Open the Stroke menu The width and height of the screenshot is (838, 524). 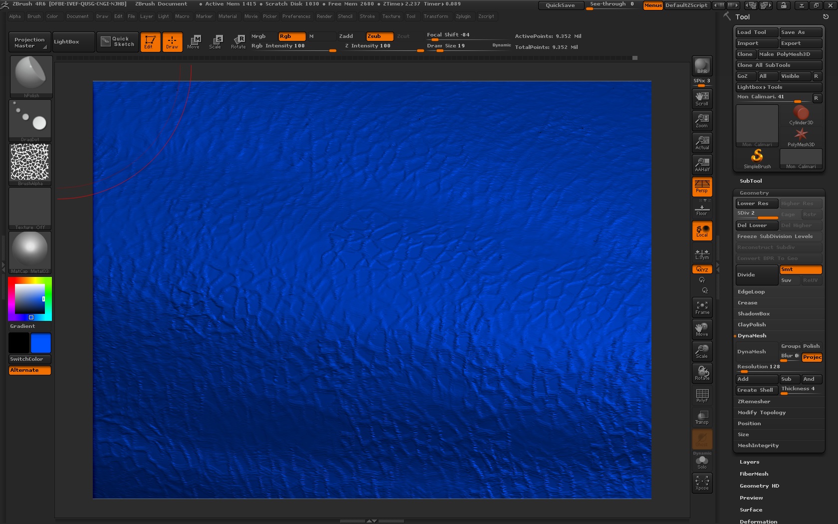coord(367,16)
